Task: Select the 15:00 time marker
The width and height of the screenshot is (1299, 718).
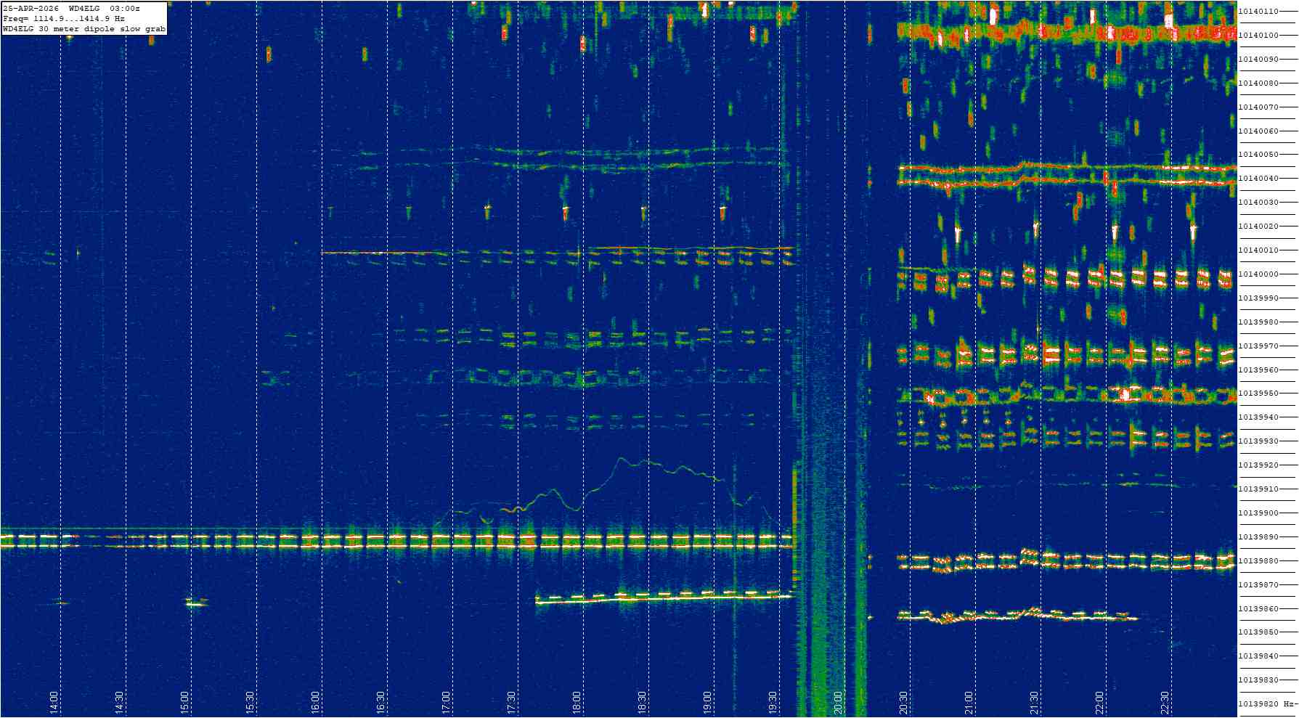Action: tap(184, 702)
